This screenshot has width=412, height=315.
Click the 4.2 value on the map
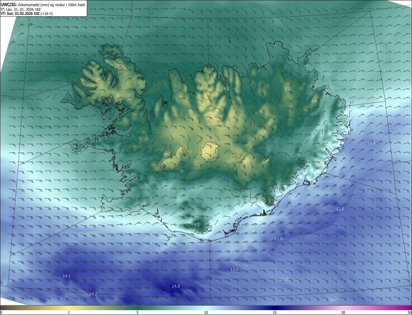coord(77,146)
